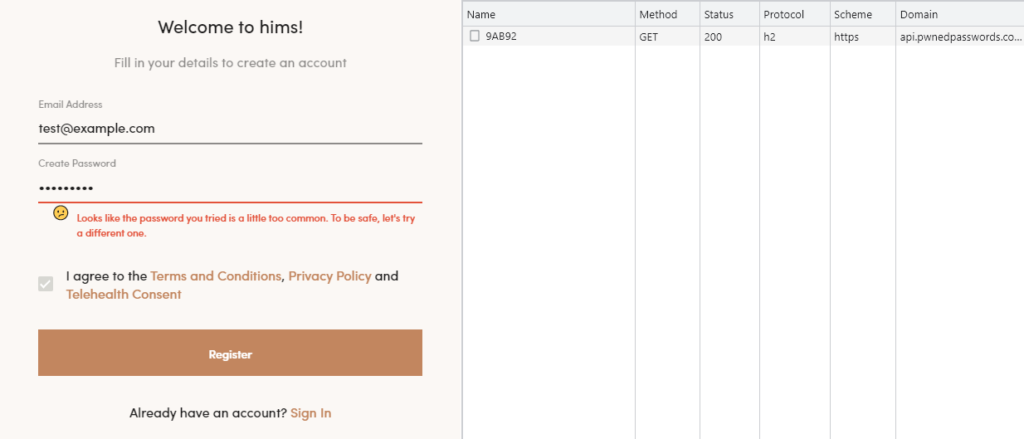Click the Scheme column header
Screen dimensions: 1024x439
[x=861, y=14]
